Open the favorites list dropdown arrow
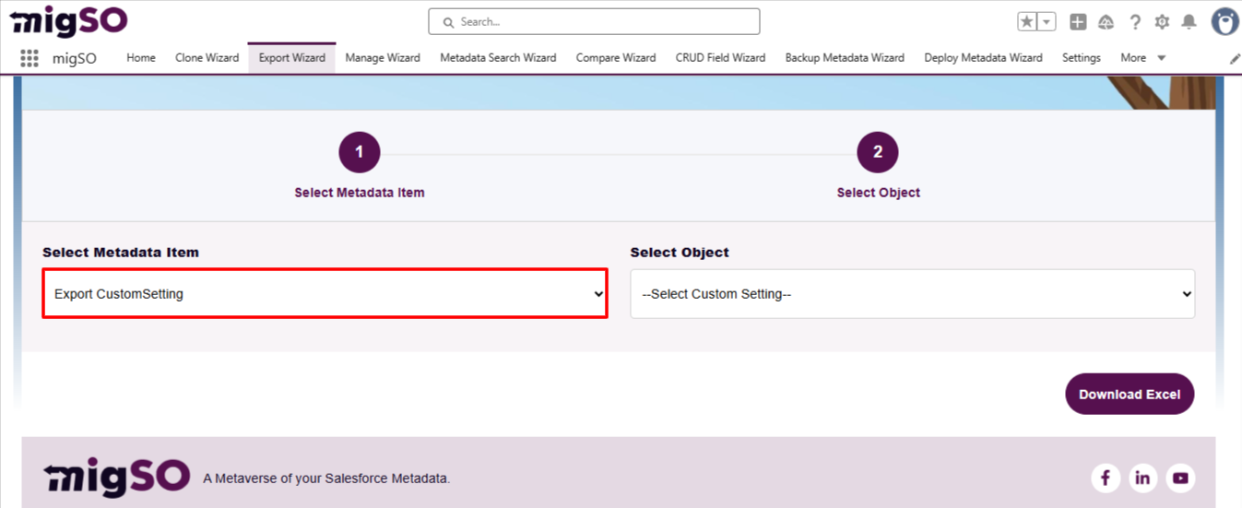Screen dimensions: 1242x508 point(1047,22)
